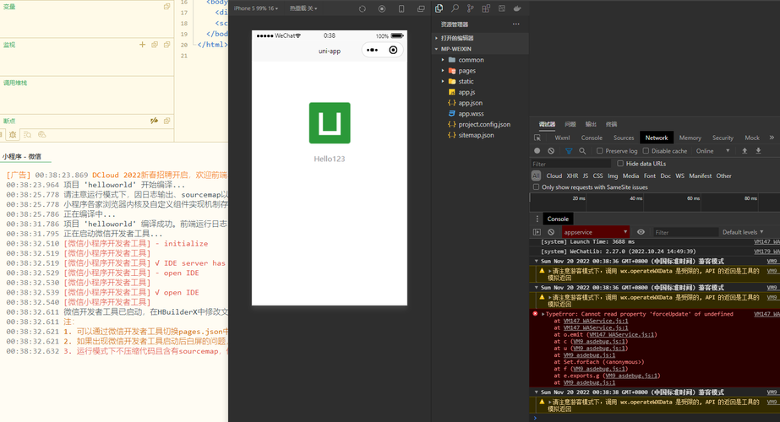The height and width of the screenshot is (422, 780).
Task: Switch to the Sources tab
Action: [624, 138]
